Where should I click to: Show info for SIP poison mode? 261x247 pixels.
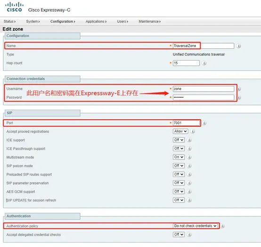[x=189, y=166]
